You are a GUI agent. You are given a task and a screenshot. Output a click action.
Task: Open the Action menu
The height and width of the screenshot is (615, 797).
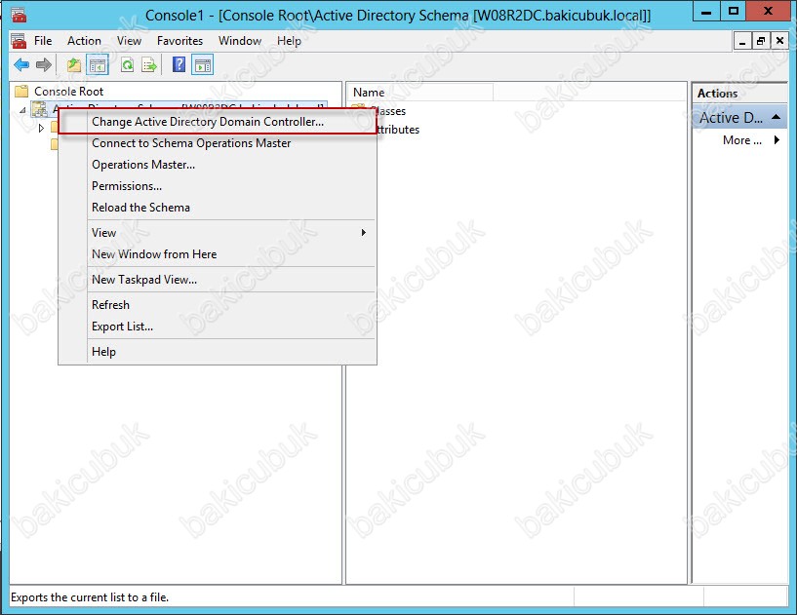coord(84,41)
